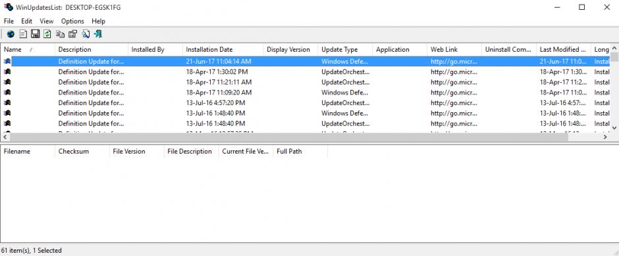
Task: Click the File Version column header
Action: click(136, 152)
